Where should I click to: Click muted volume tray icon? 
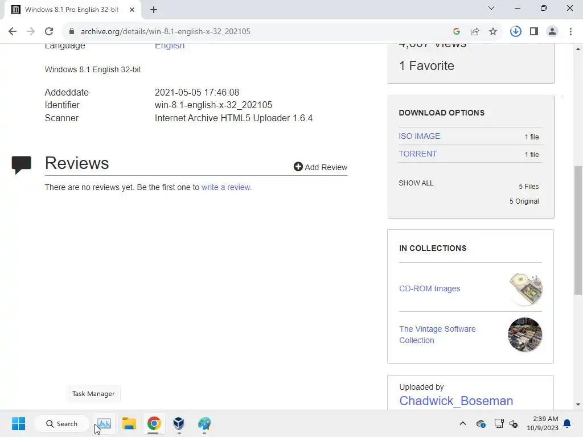514,423
